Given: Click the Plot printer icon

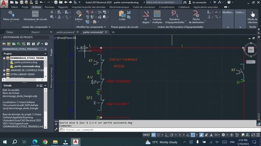Looking at the screenshot, I should [x=56, y=2].
